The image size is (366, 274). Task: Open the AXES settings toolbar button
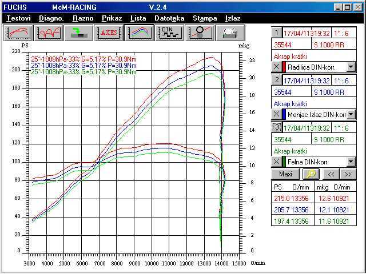[x=109, y=32]
